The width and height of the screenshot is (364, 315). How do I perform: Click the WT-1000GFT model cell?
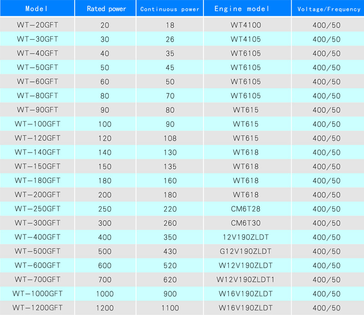[x=37, y=294]
